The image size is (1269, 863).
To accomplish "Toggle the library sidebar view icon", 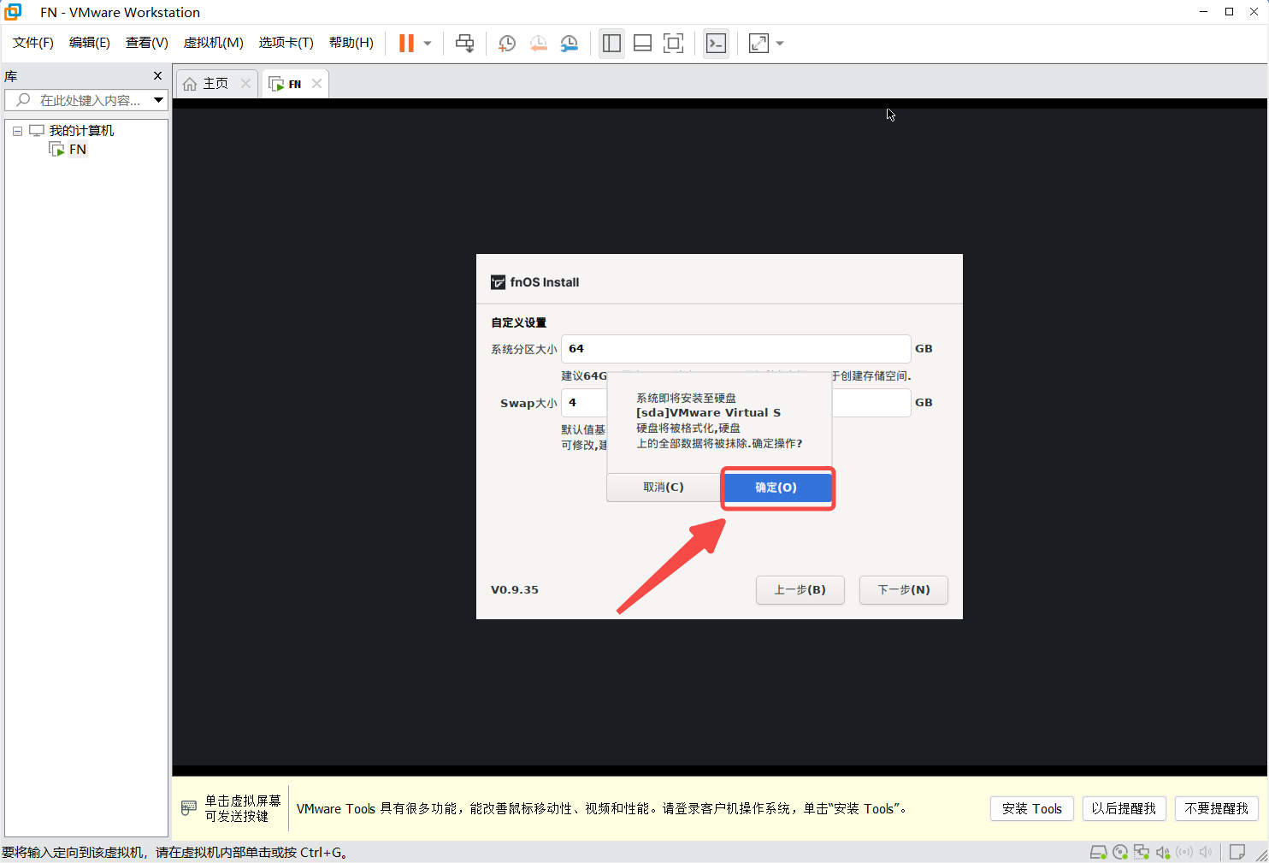I will click(x=611, y=44).
